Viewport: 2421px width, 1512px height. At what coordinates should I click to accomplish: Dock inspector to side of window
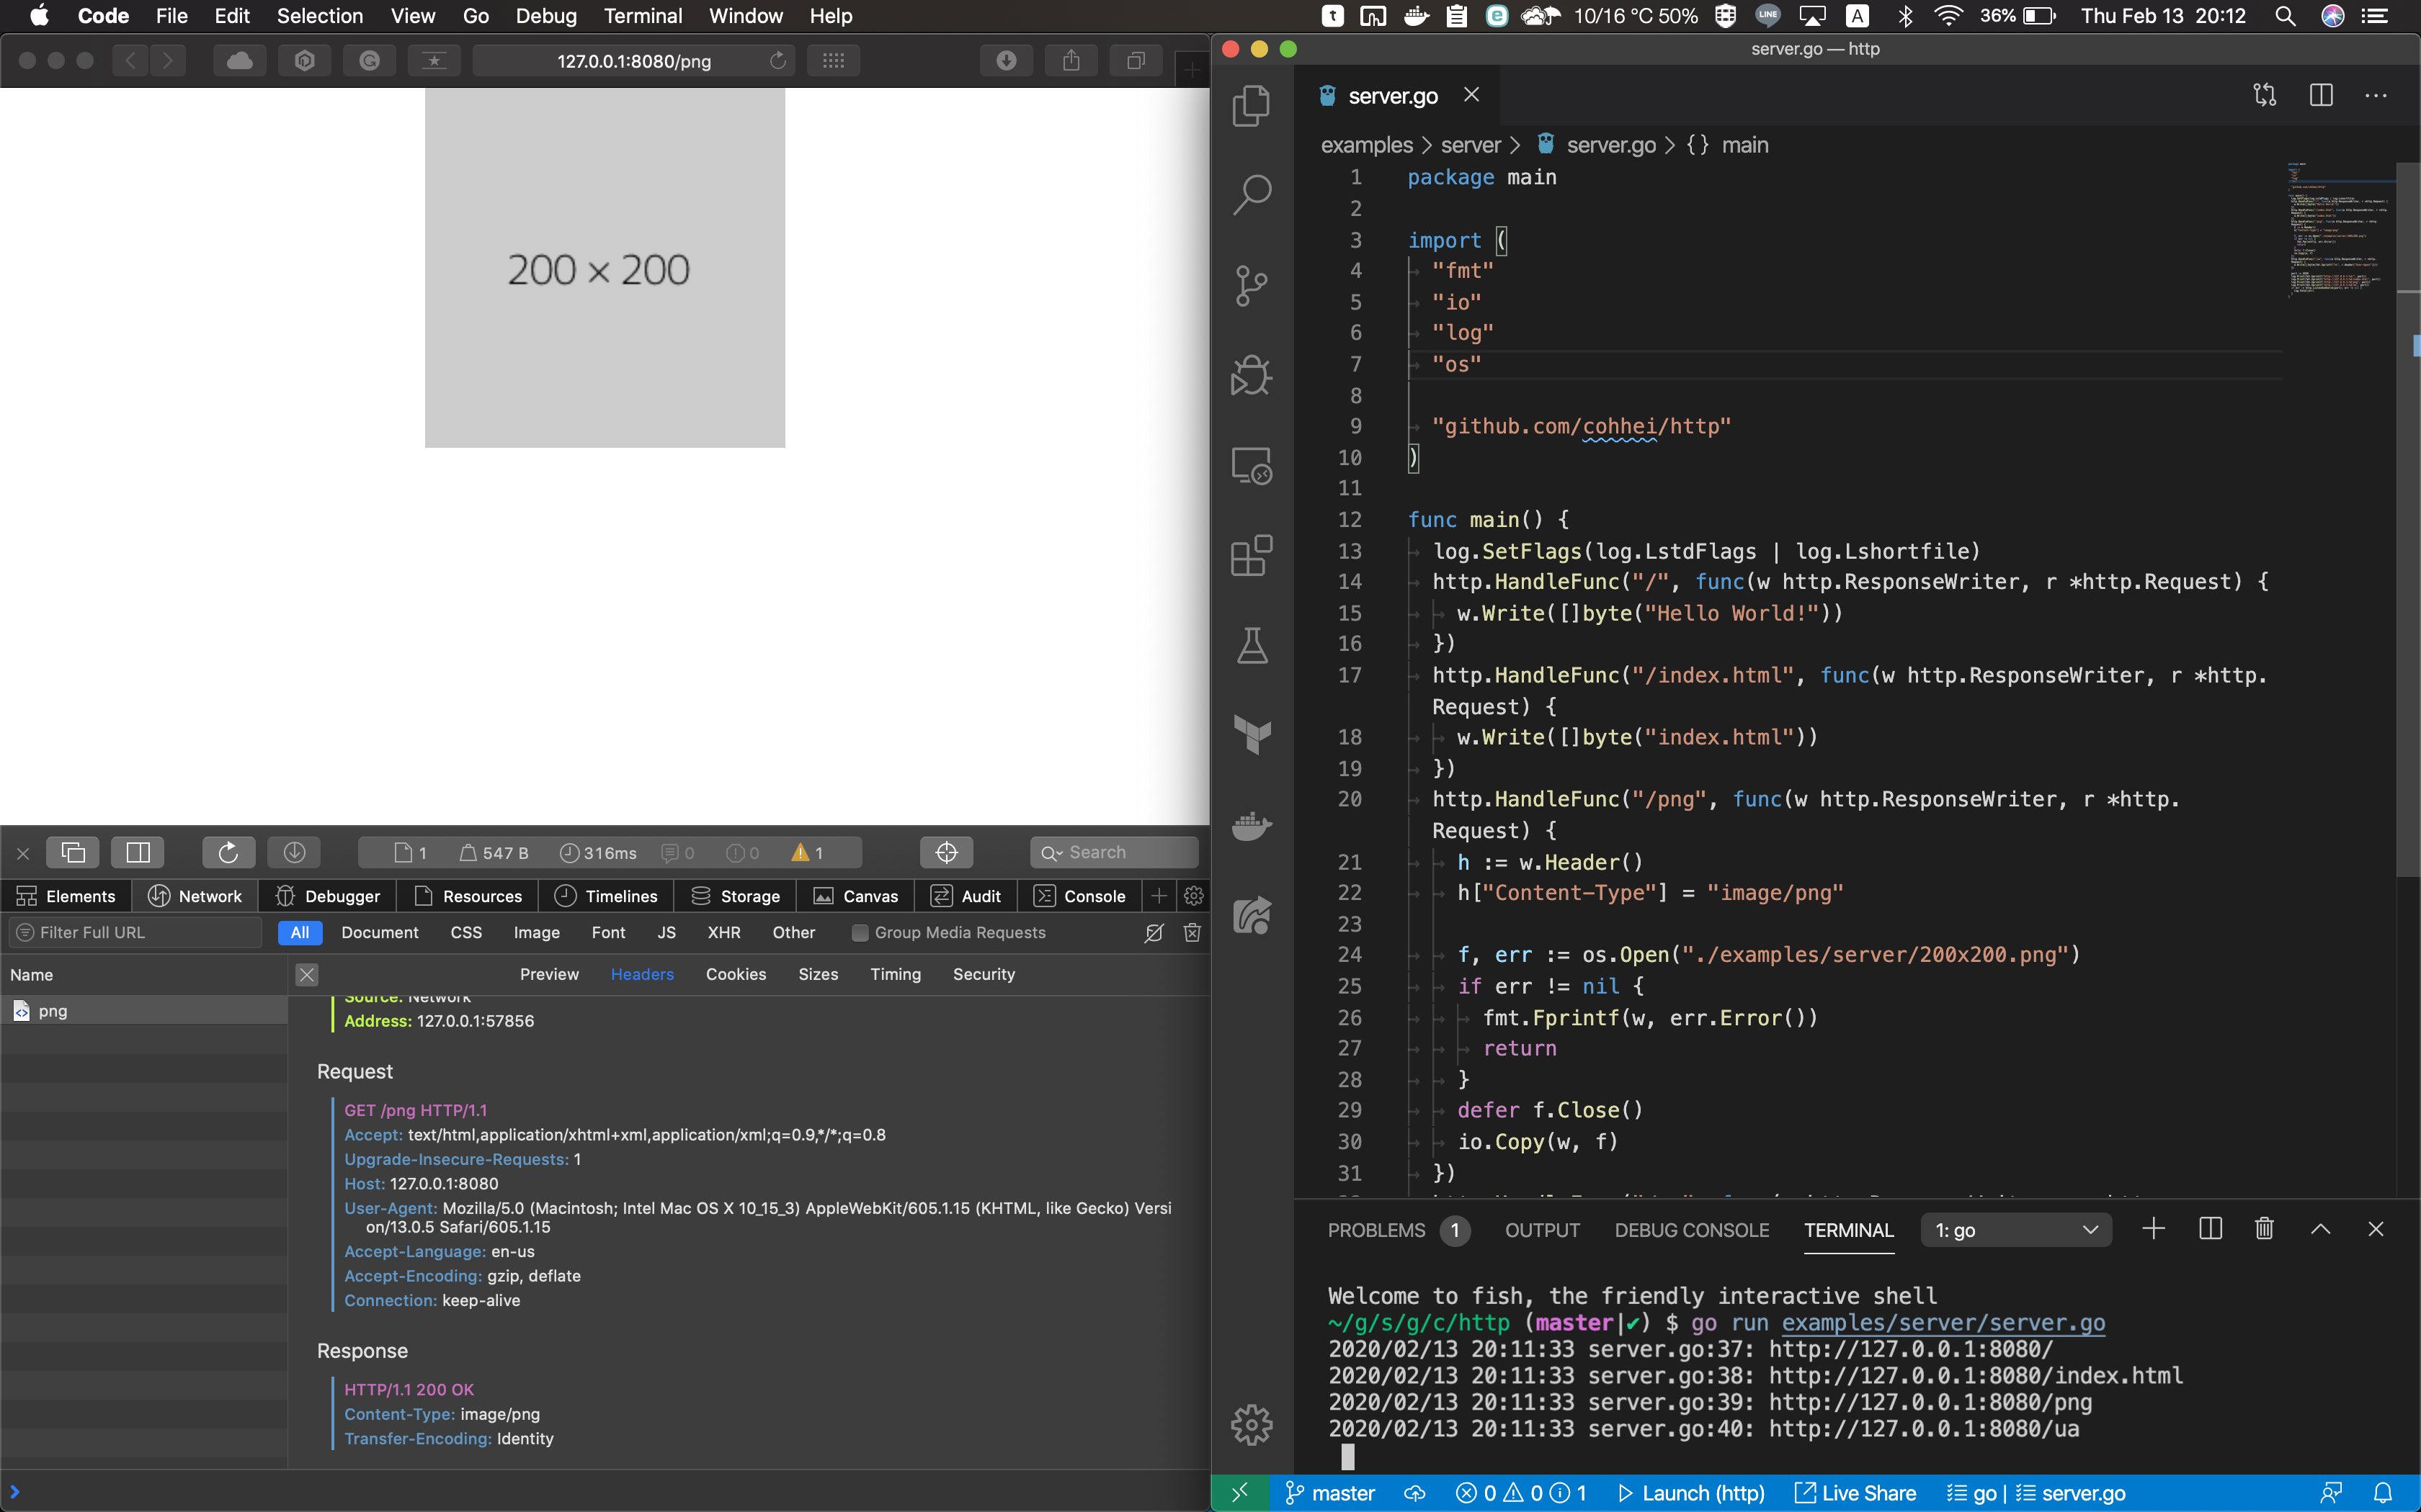138,852
